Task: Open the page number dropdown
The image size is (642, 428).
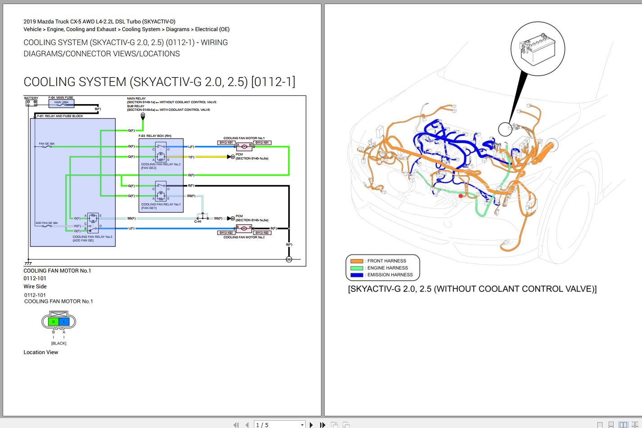Action: click(x=302, y=424)
